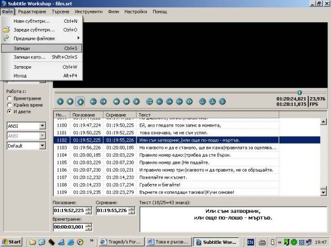Click the Windows Start button
331x248 pixels.
(11, 242)
